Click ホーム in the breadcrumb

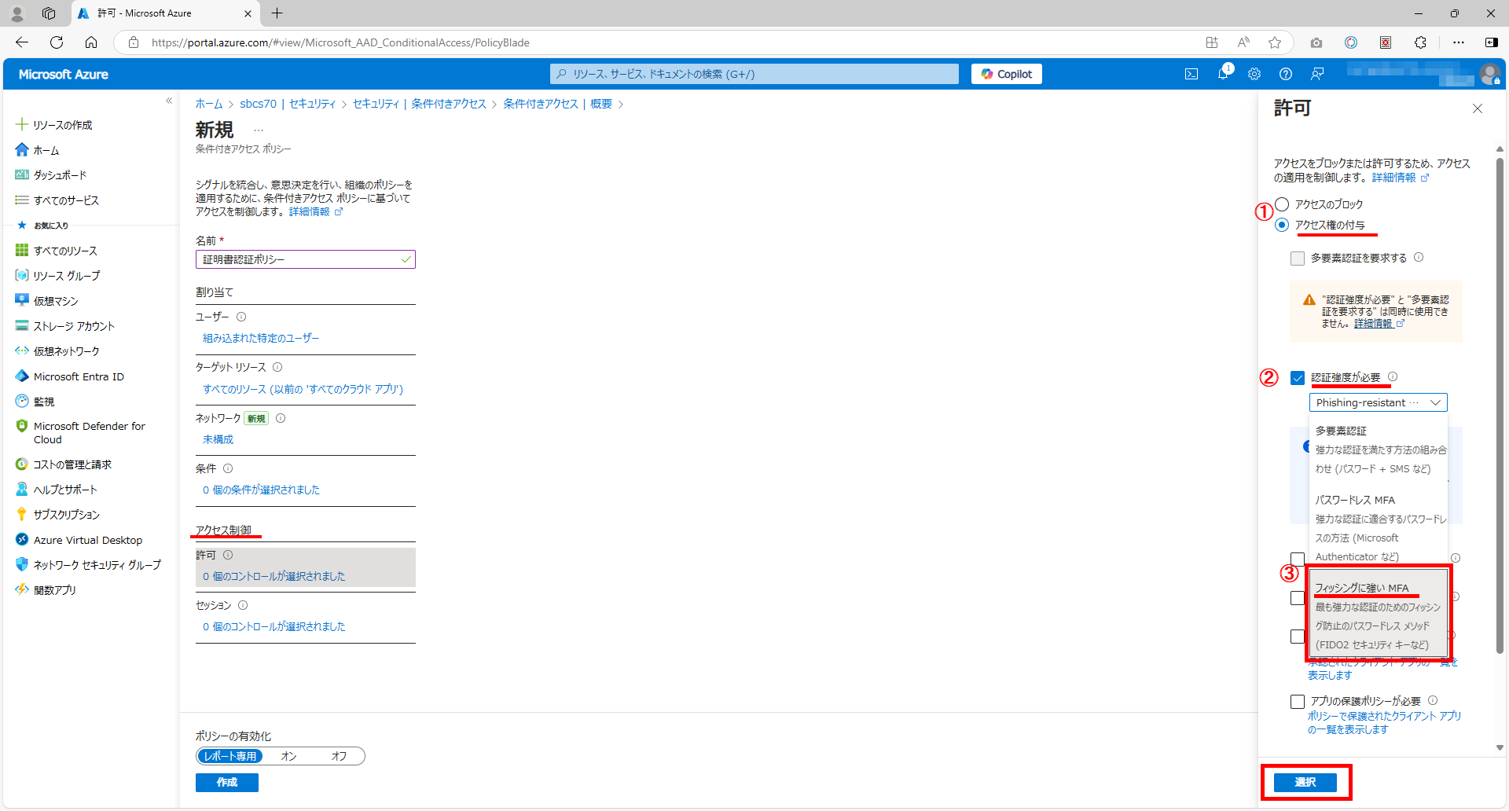click(209, 104)
